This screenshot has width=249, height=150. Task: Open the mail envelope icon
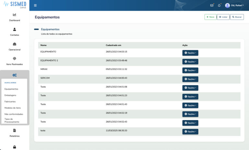coord(212,6)
